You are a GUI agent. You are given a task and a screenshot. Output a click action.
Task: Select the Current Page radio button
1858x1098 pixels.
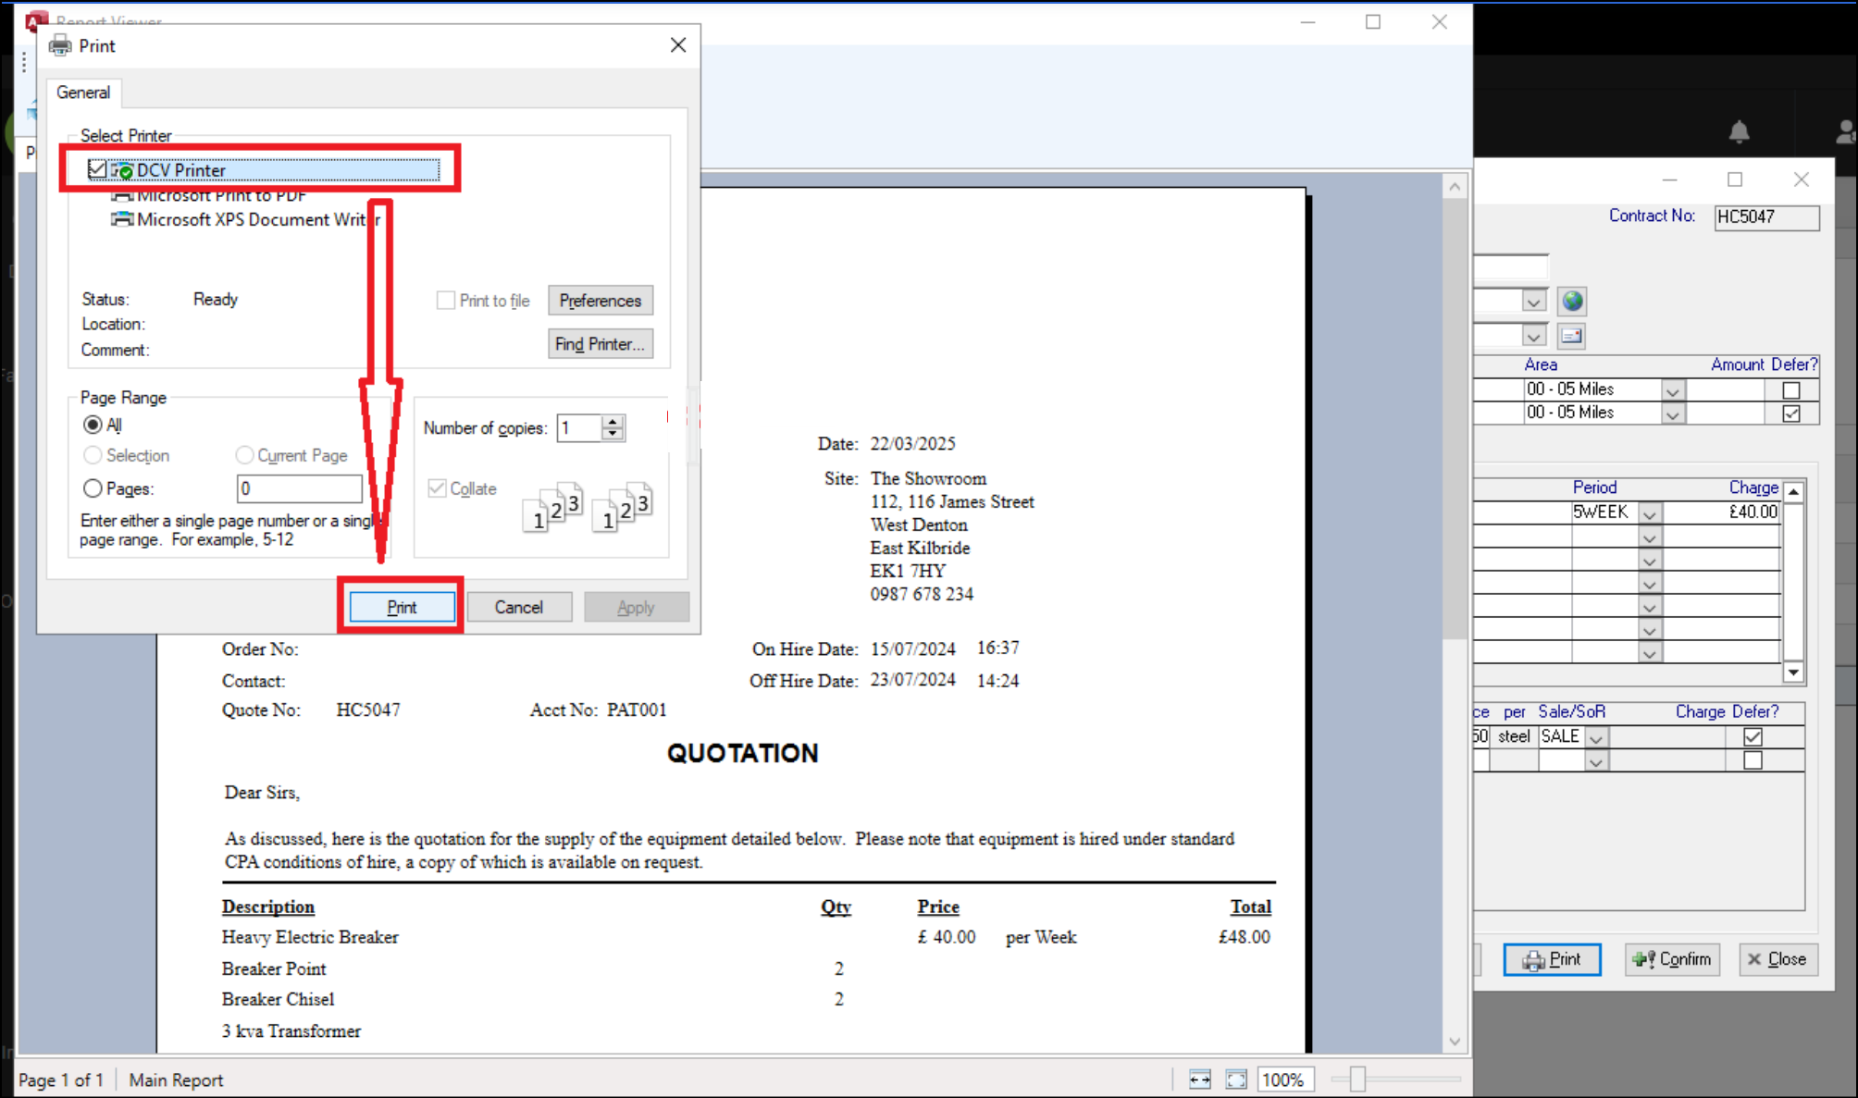click(x=244, y=455)
